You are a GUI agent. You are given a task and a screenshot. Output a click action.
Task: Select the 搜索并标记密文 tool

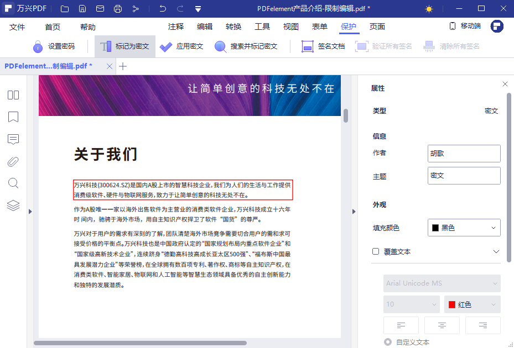tap(247, 46)
